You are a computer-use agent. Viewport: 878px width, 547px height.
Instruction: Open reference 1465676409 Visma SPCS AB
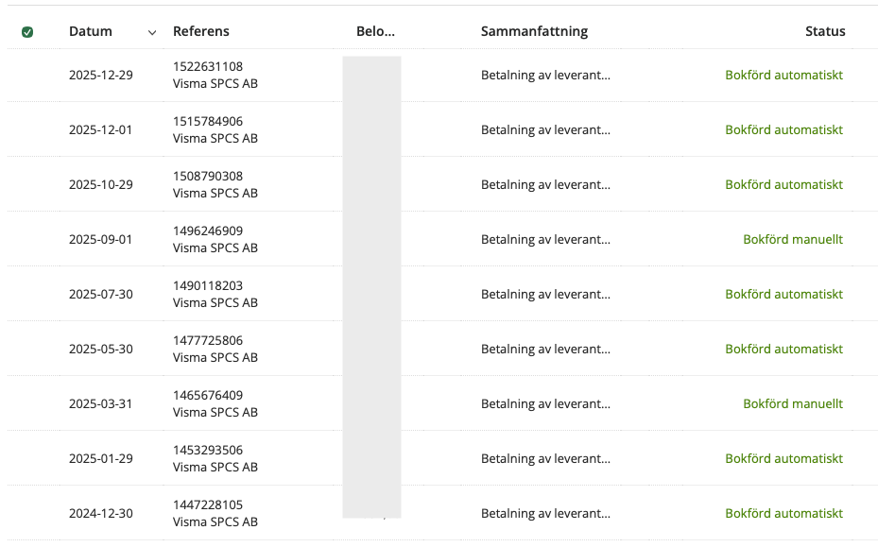click(x=215, y=404)
